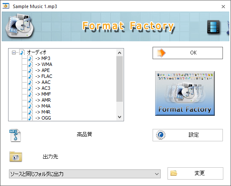Select the -> FLAC format
This screenshot has height=186, width=231.
tap(44, 76)
